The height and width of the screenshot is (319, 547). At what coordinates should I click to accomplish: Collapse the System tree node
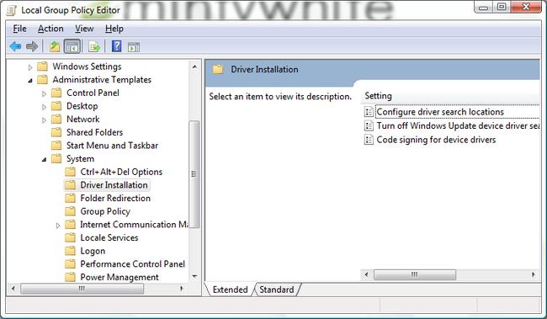pos(44,160)
